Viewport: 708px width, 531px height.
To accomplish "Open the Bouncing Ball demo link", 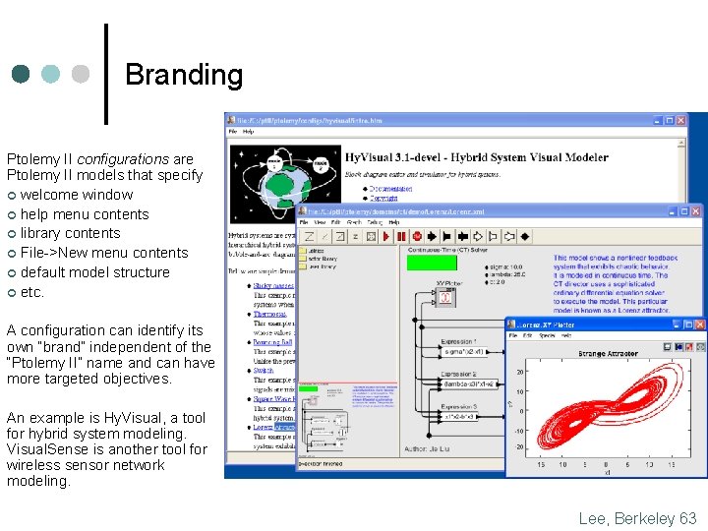I will tap(272, 342).
